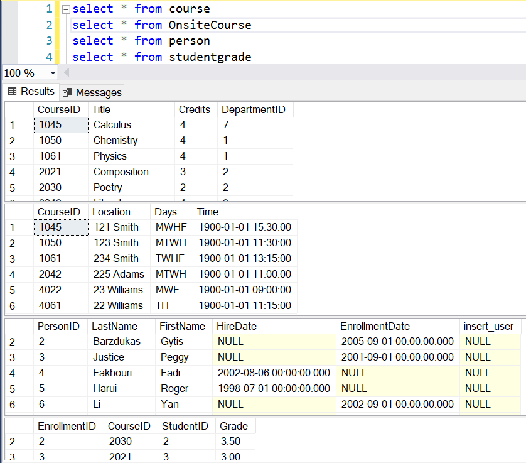Place cursor on 'select * from person' line
The width and height of the screenshot is (526, 463).
[141, 41]
